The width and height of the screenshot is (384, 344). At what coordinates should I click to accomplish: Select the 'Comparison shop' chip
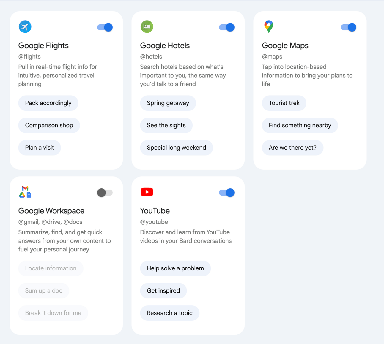click(x=49, y=125)
